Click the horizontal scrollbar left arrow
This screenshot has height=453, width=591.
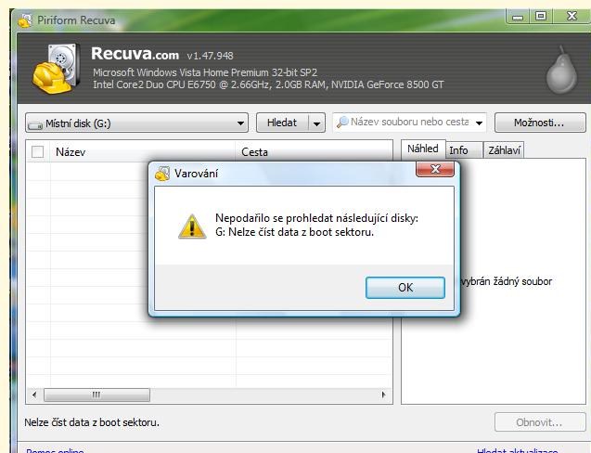pos(34,395)
